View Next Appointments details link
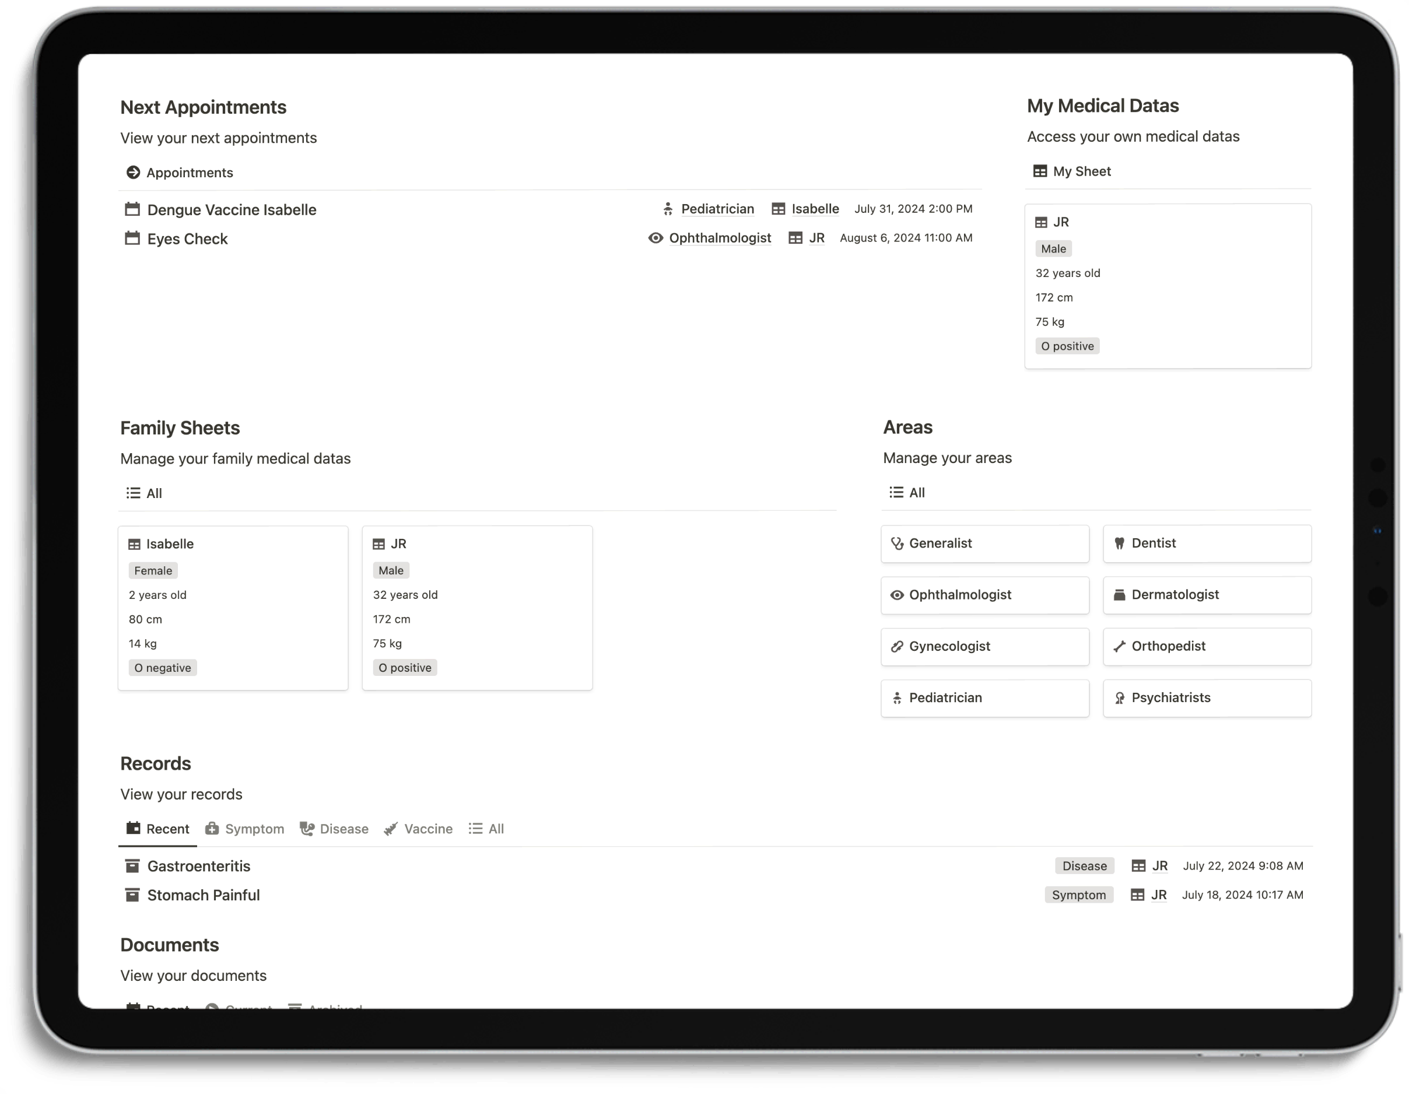 coord(178,171)
